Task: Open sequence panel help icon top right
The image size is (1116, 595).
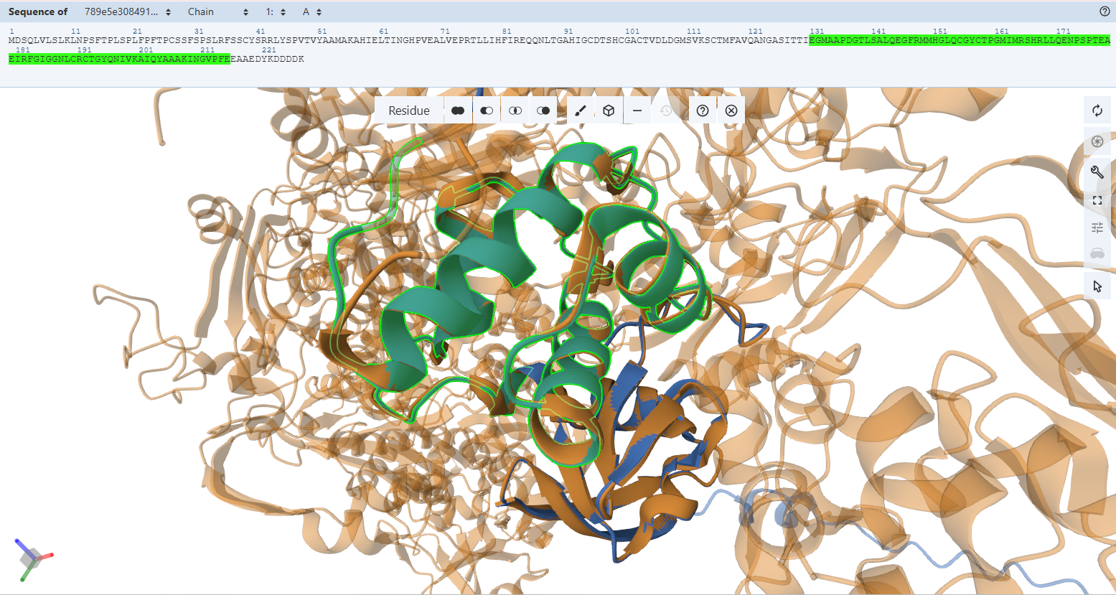Action: (x=1105, y=11)
